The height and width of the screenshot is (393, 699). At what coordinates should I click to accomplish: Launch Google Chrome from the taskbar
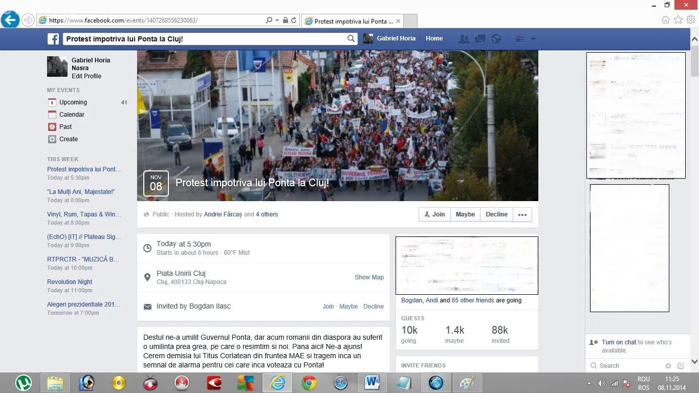pyautogui.click(x=309, y=383)
